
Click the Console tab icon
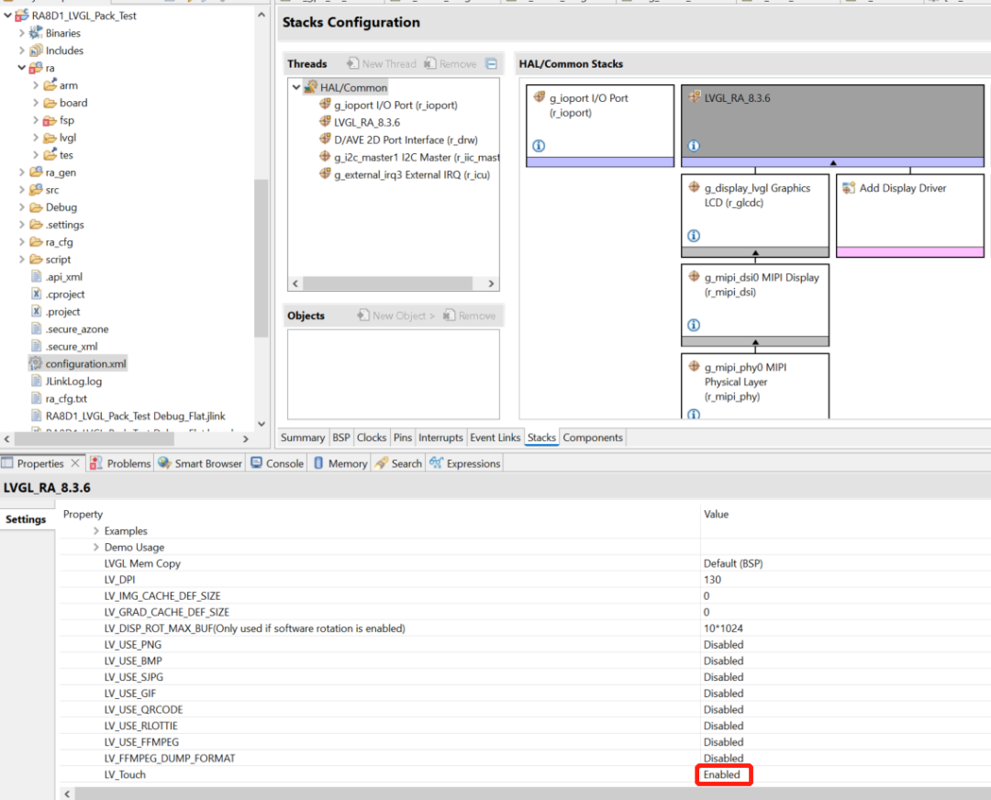click(257, 463)
